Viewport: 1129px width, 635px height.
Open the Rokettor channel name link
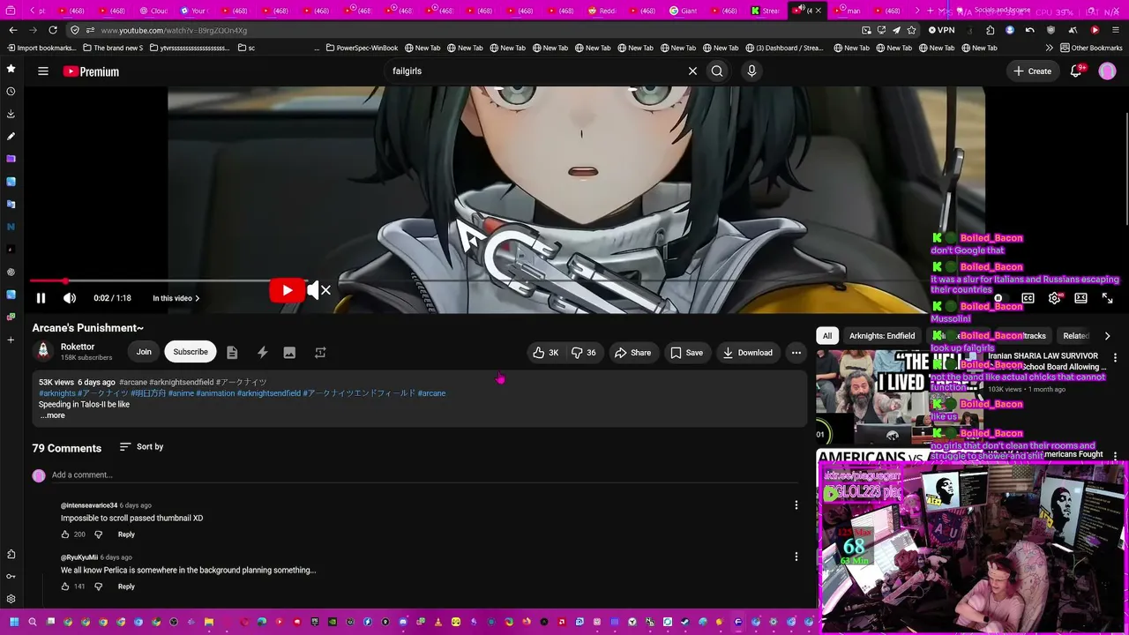78,347
